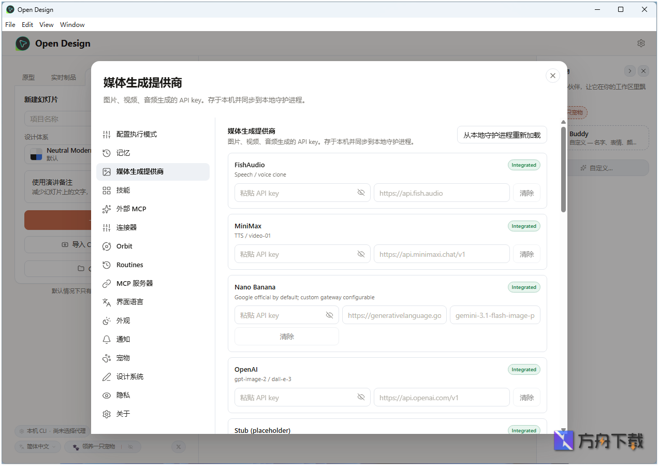Click the FishAudio base URL field
The width and height of the screenshot is (659, 466).
[442, 193]
